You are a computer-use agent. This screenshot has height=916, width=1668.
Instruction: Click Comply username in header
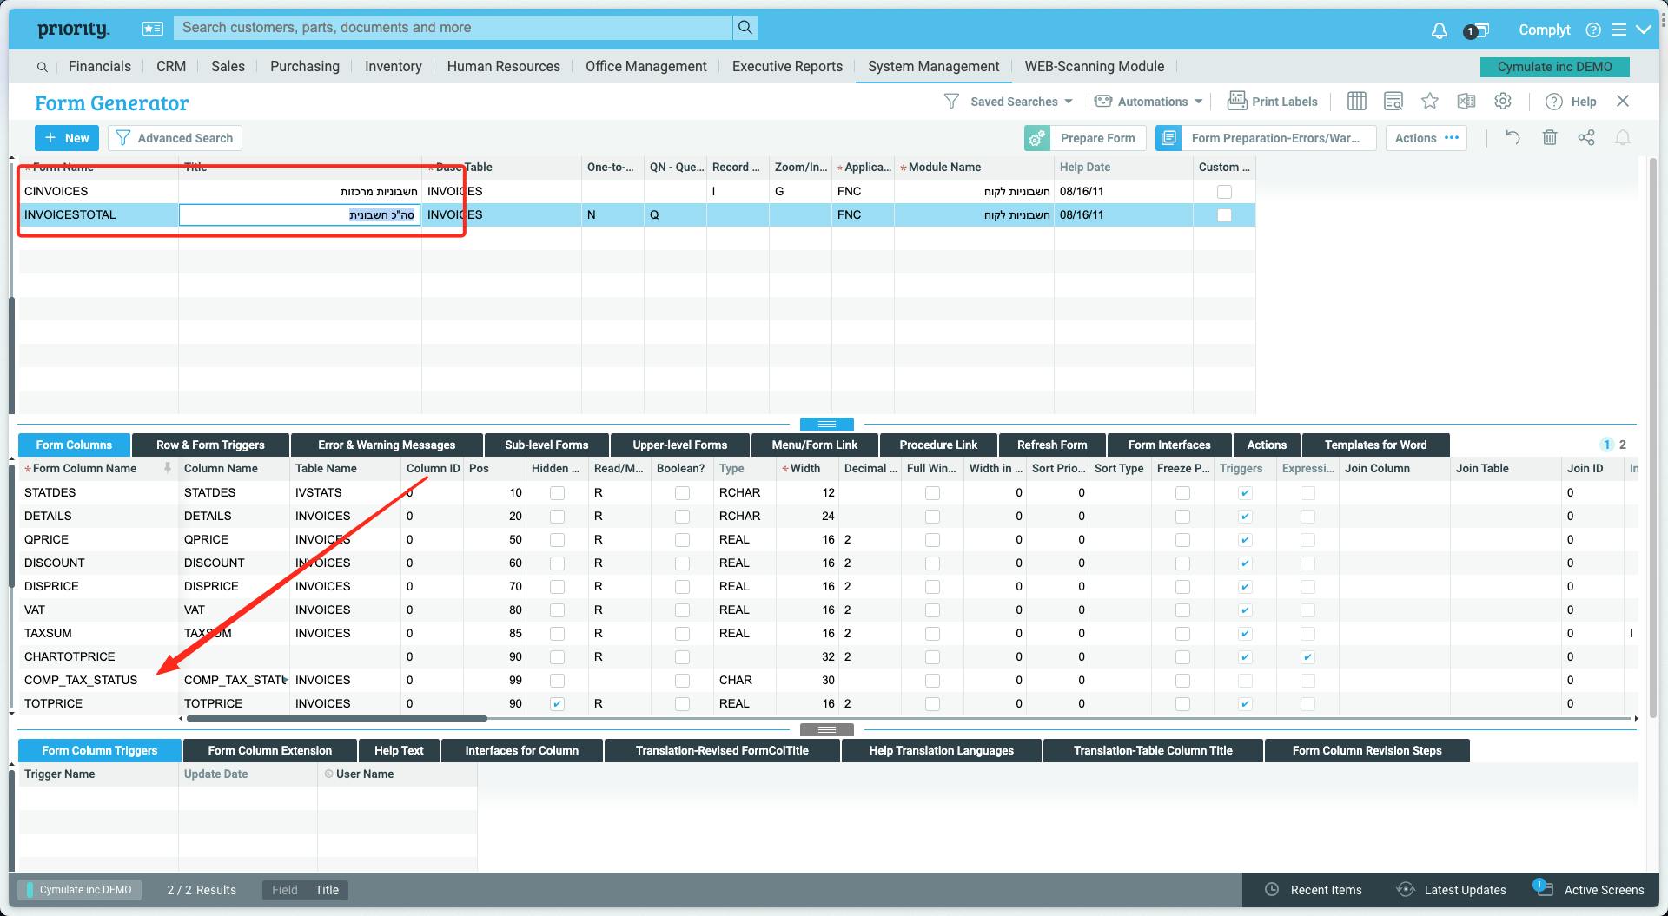(1545, 30)
